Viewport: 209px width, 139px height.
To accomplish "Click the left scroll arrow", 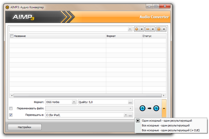I will (x=12, y=95).
